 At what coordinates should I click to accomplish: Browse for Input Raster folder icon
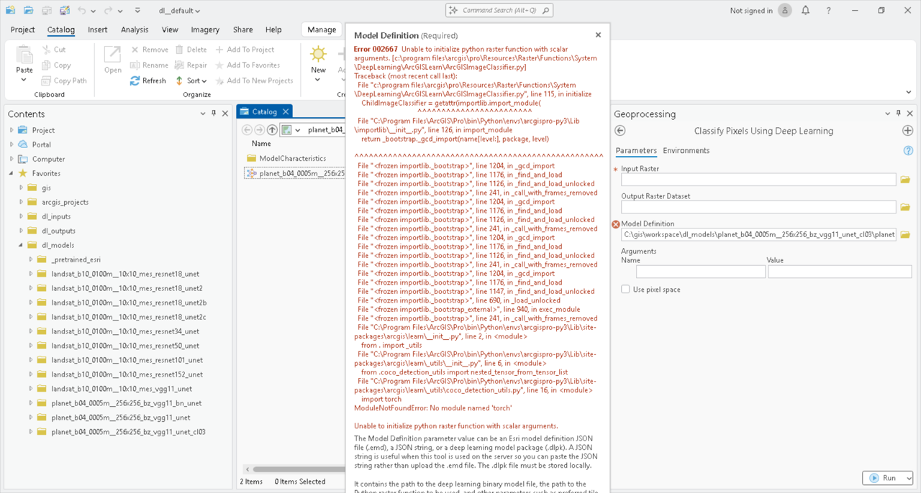pyautogui.click(x=905, y=180)
